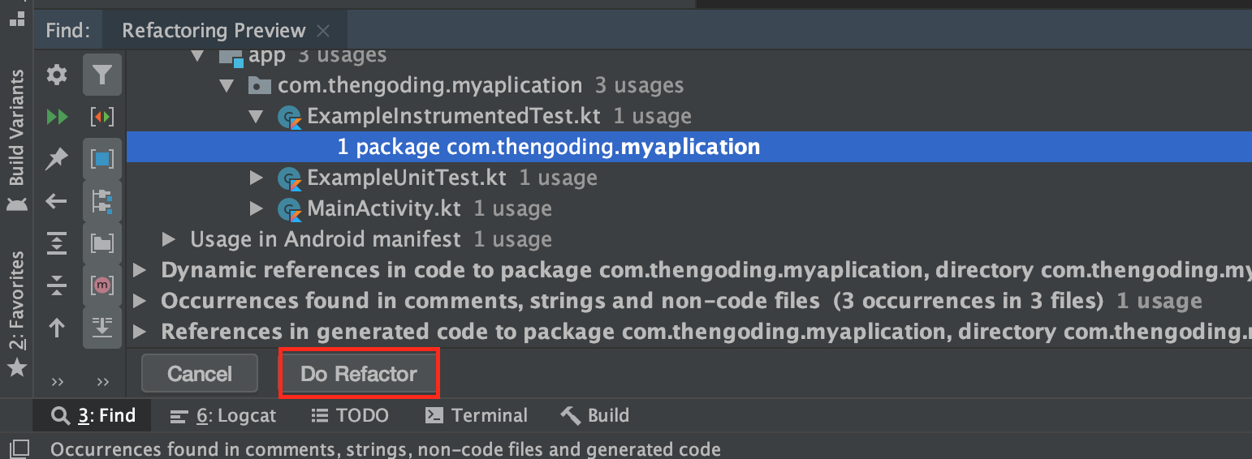Close the Refactoring Preview tab
The image size is (1252, 459).
click(323, 31)
